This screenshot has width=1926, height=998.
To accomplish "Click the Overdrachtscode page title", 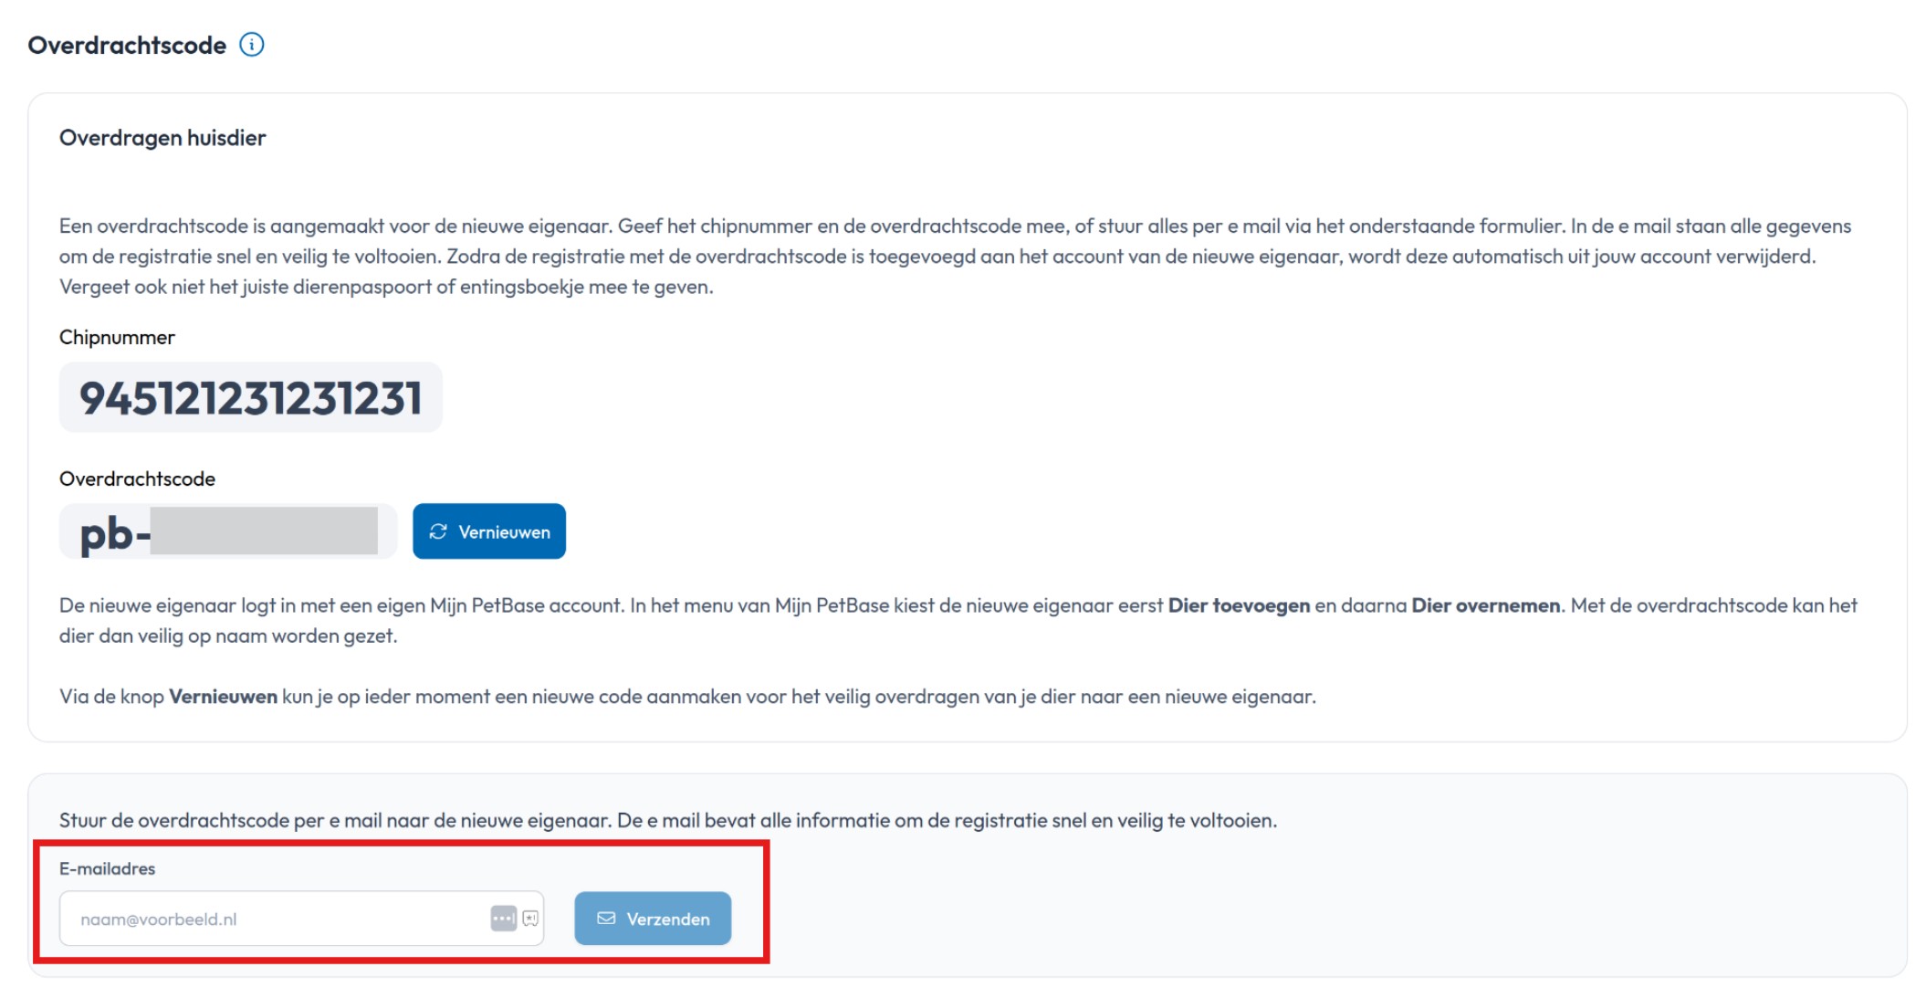I will click(x=127, y=46).
